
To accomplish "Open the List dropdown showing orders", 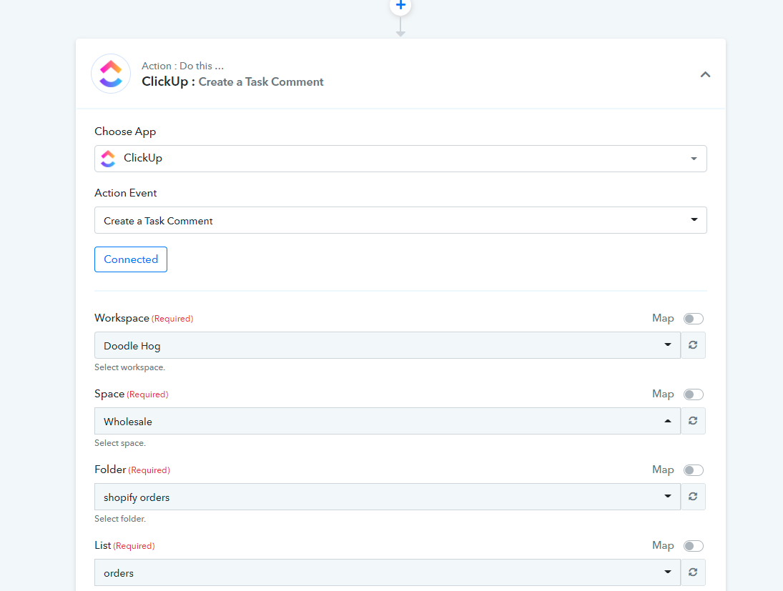I will tap(388, 572).
